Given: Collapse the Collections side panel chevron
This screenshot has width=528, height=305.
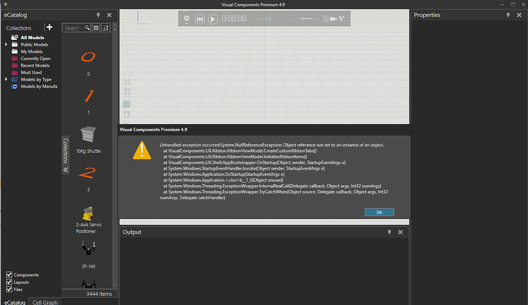Looking at the screenshot, I should [x=65, y=170].
